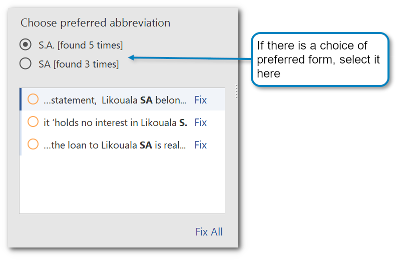Fix the '...statement, Likouala SA belon...' occurrence
The width and height of the screenshot is (401, 260).
click(x=200, y=100)
